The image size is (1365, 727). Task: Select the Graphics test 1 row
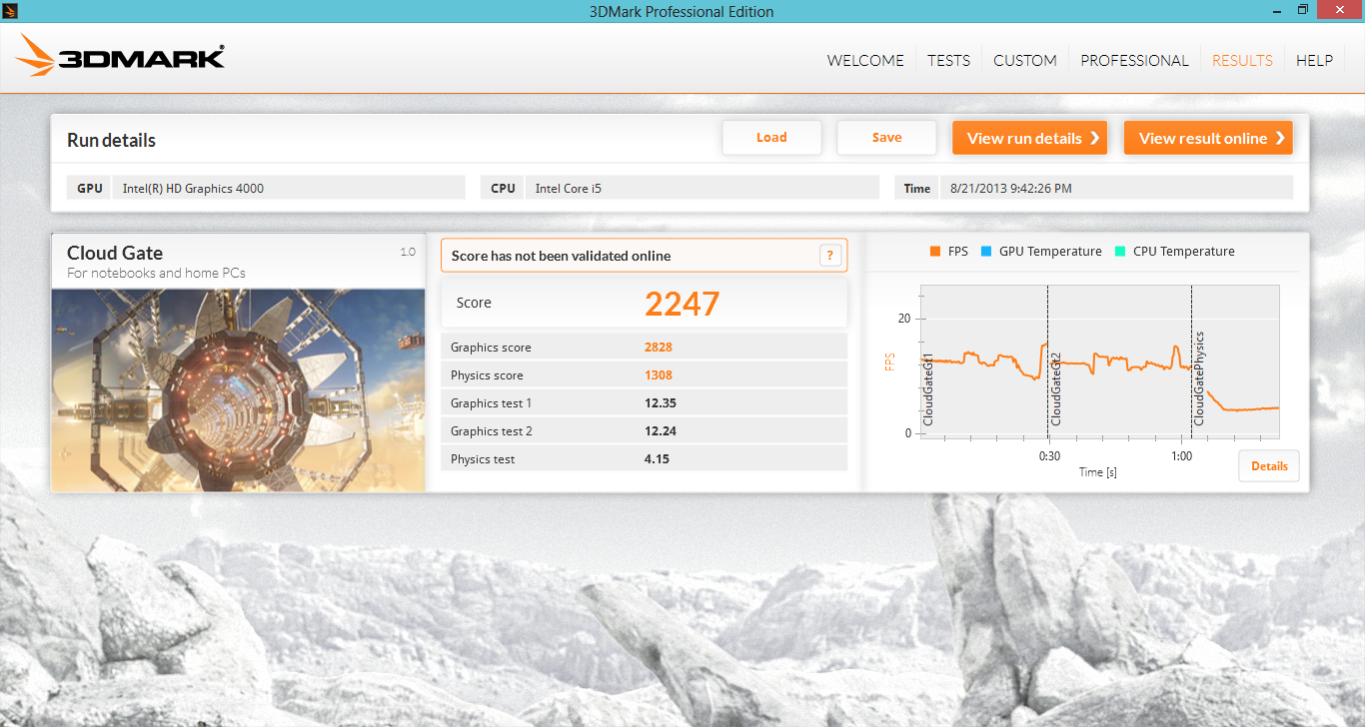click(x=645, y=402)
